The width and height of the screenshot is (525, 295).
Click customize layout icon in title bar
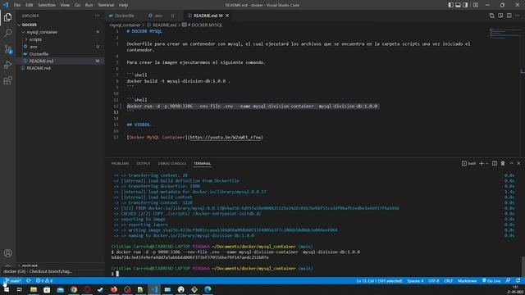476,5
